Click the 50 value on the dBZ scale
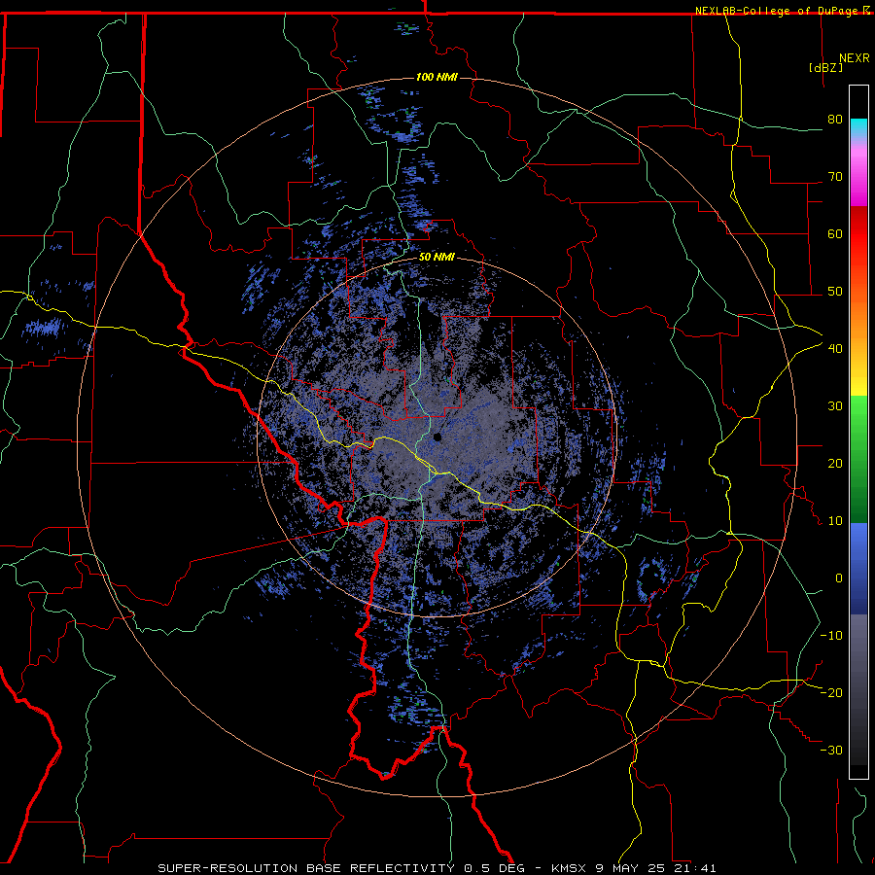875x875 pixels. tap(835, 292)
